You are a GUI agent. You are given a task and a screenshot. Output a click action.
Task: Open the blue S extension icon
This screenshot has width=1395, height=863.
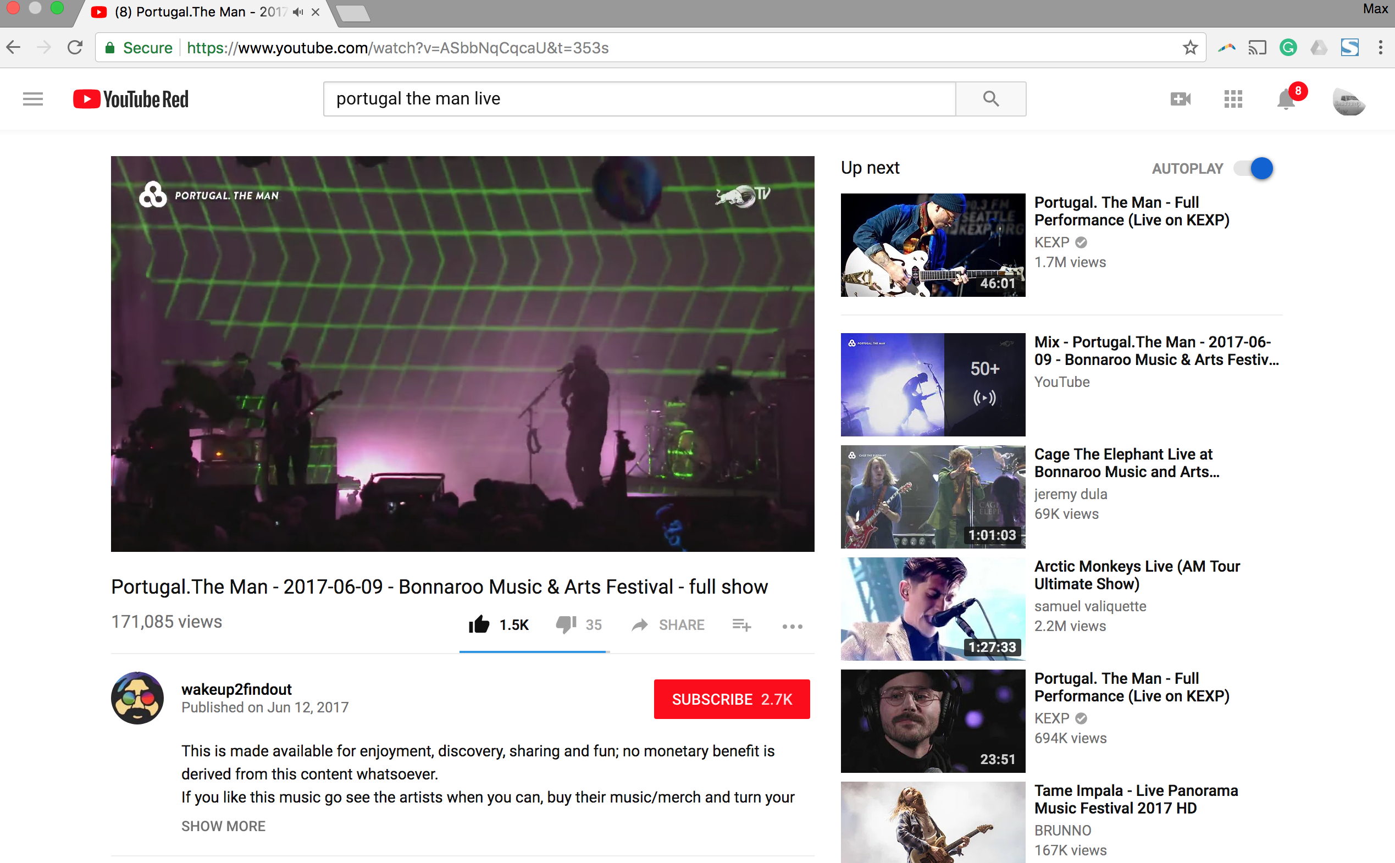[x=1349, y=47]
